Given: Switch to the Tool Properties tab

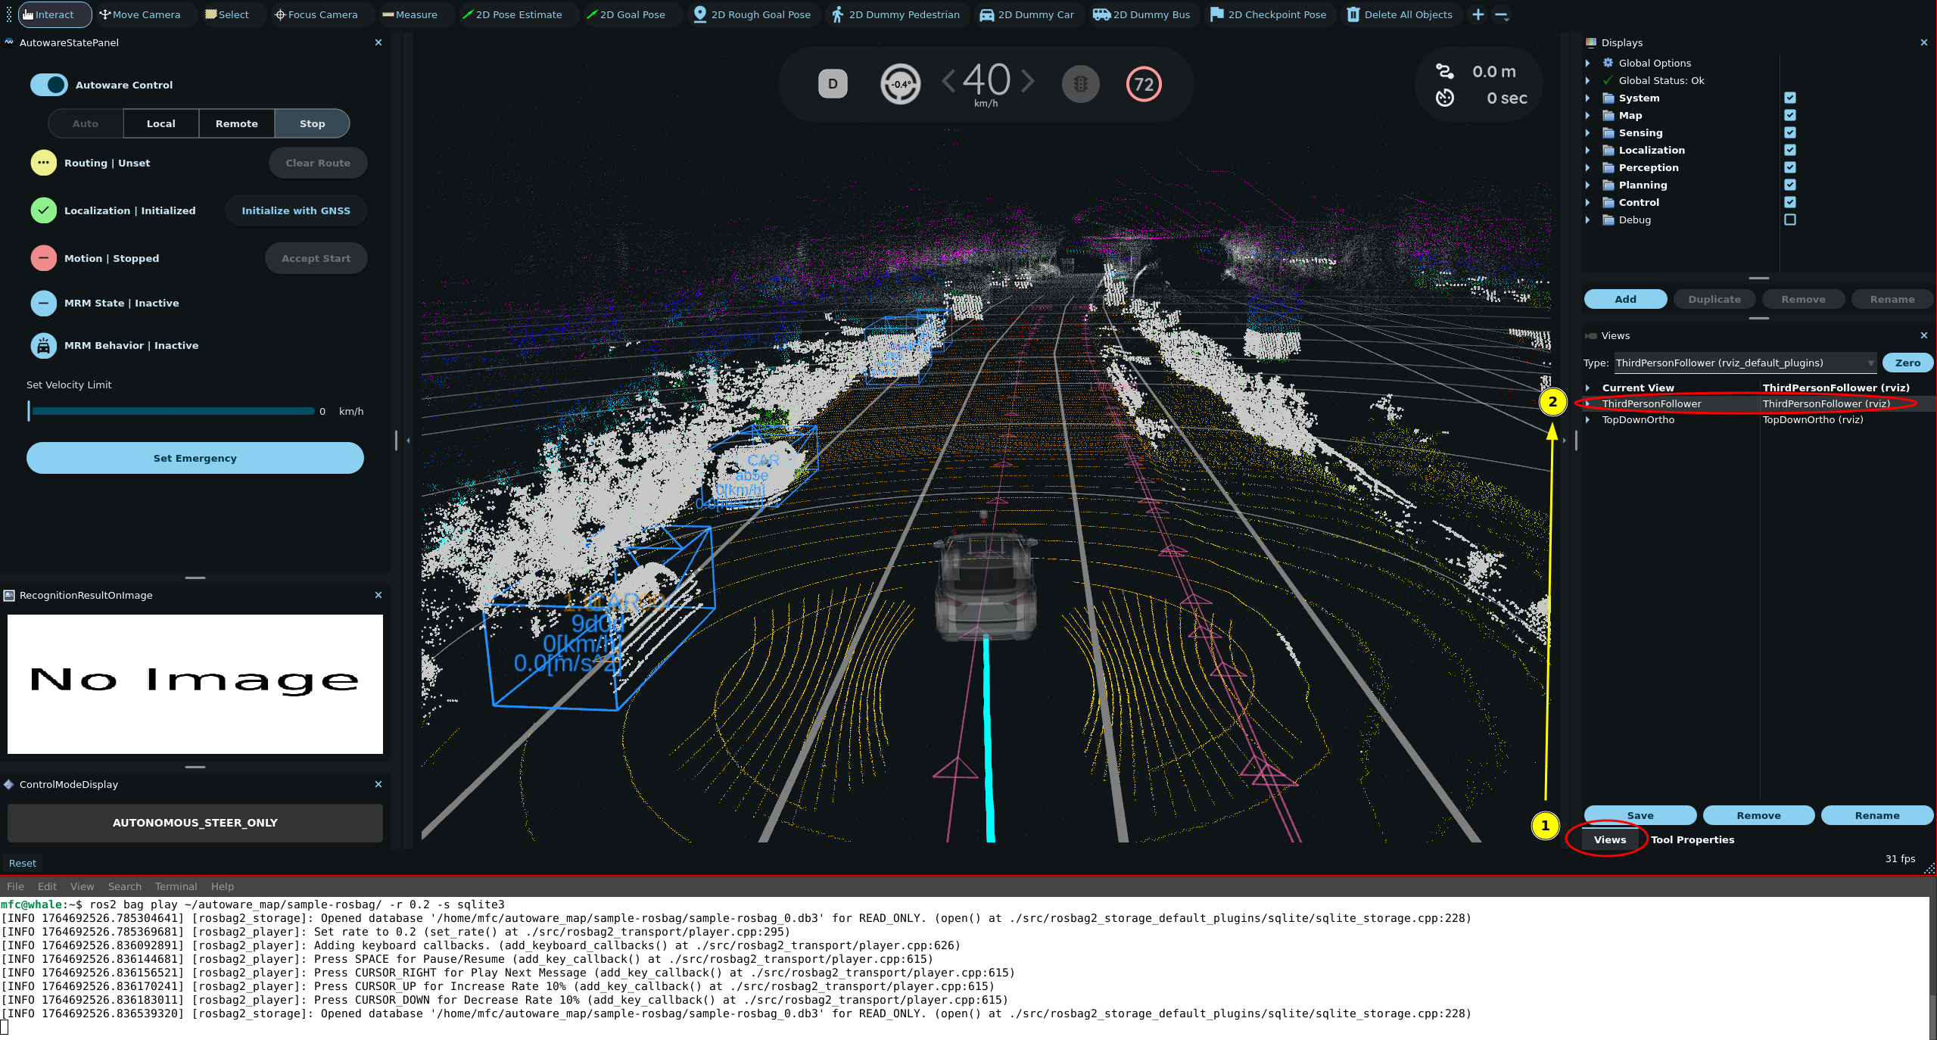Looking at the screenshot, I should [x=1692, y=839].
